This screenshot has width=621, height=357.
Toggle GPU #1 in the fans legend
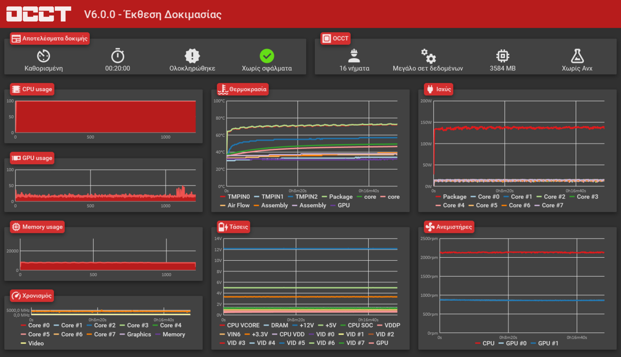coord(545,343)
